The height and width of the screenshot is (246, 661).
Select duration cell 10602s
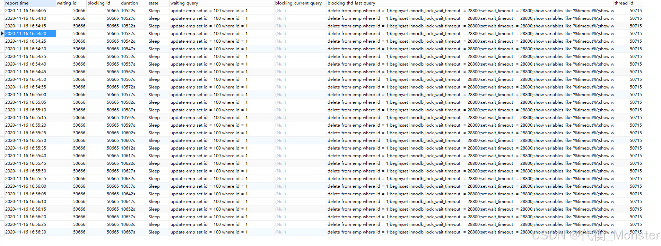(134, 133)
